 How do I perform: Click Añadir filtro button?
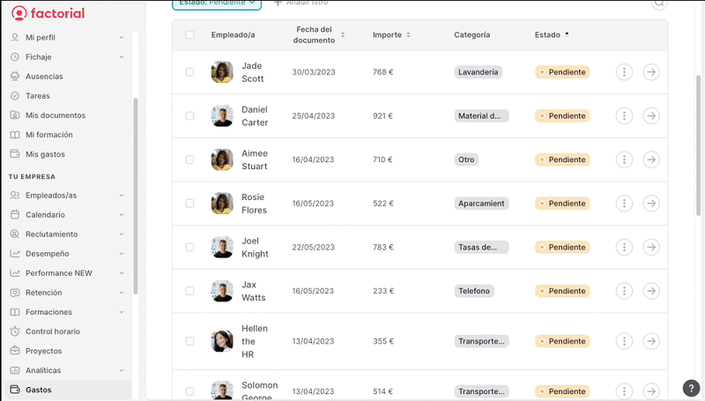[301, 4]
